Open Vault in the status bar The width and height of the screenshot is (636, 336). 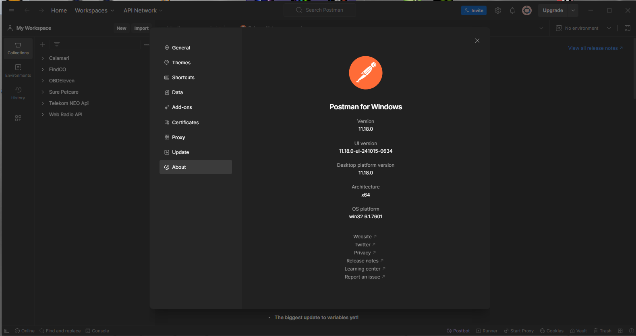point(578,331)
